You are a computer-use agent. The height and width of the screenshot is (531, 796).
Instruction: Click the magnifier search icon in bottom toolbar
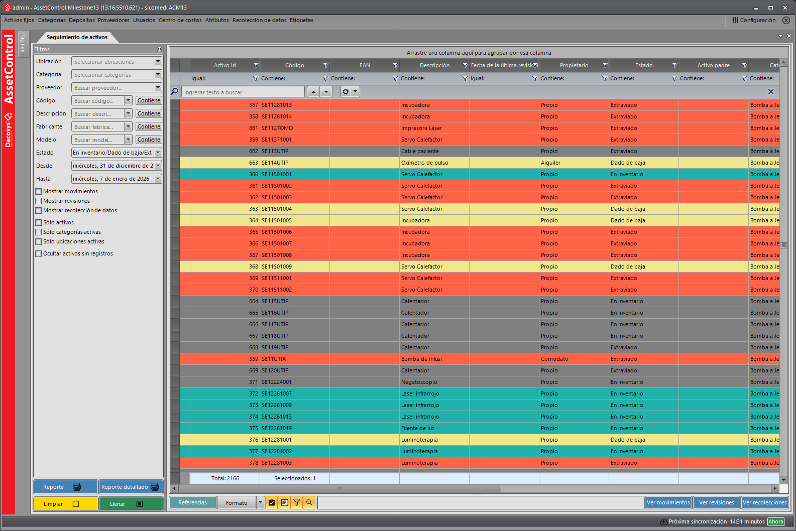pyautogui.click(x=309, y=502)
